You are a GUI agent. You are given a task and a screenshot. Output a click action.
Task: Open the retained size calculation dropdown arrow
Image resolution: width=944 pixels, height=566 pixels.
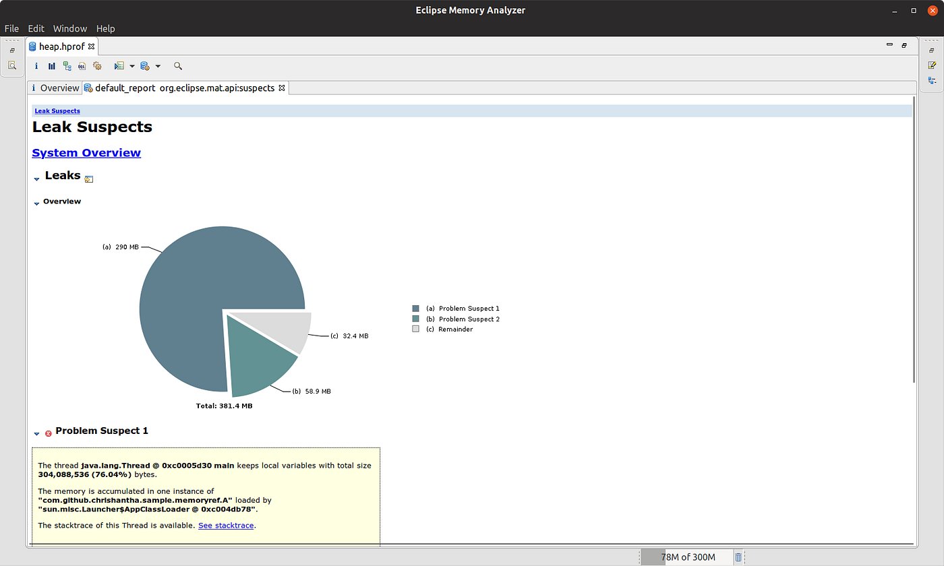(158, 65)
